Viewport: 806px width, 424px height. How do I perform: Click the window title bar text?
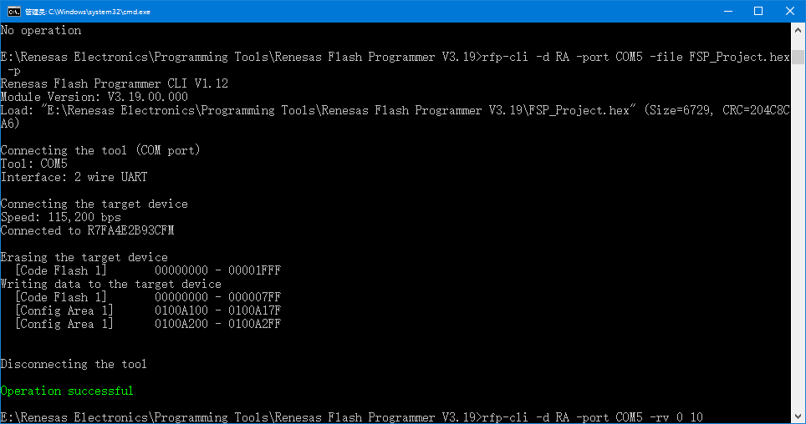click(84, 11)
